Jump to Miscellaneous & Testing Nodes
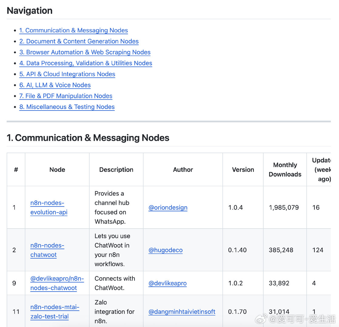 point(67,107)
